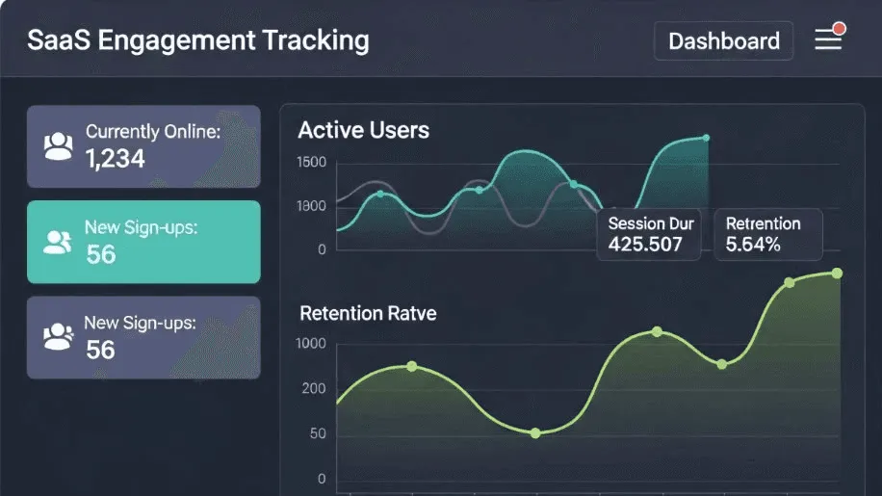Select the Currently Online 1,234 card
Image resolution: width=882 pixels, height=496 pixels.
(x=143, y=146)
